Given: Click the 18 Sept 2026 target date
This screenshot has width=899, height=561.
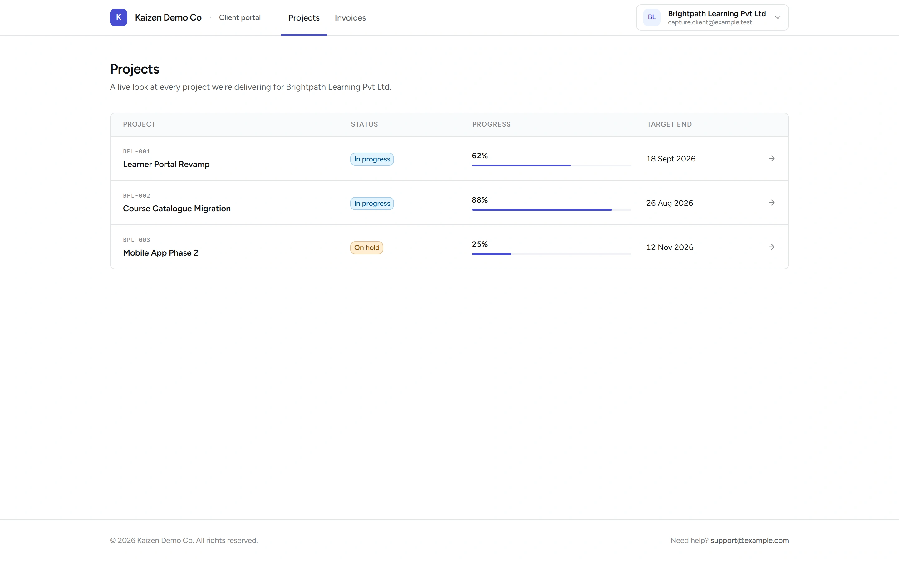Looking at the screenshot, I should [x=671, y=159].
